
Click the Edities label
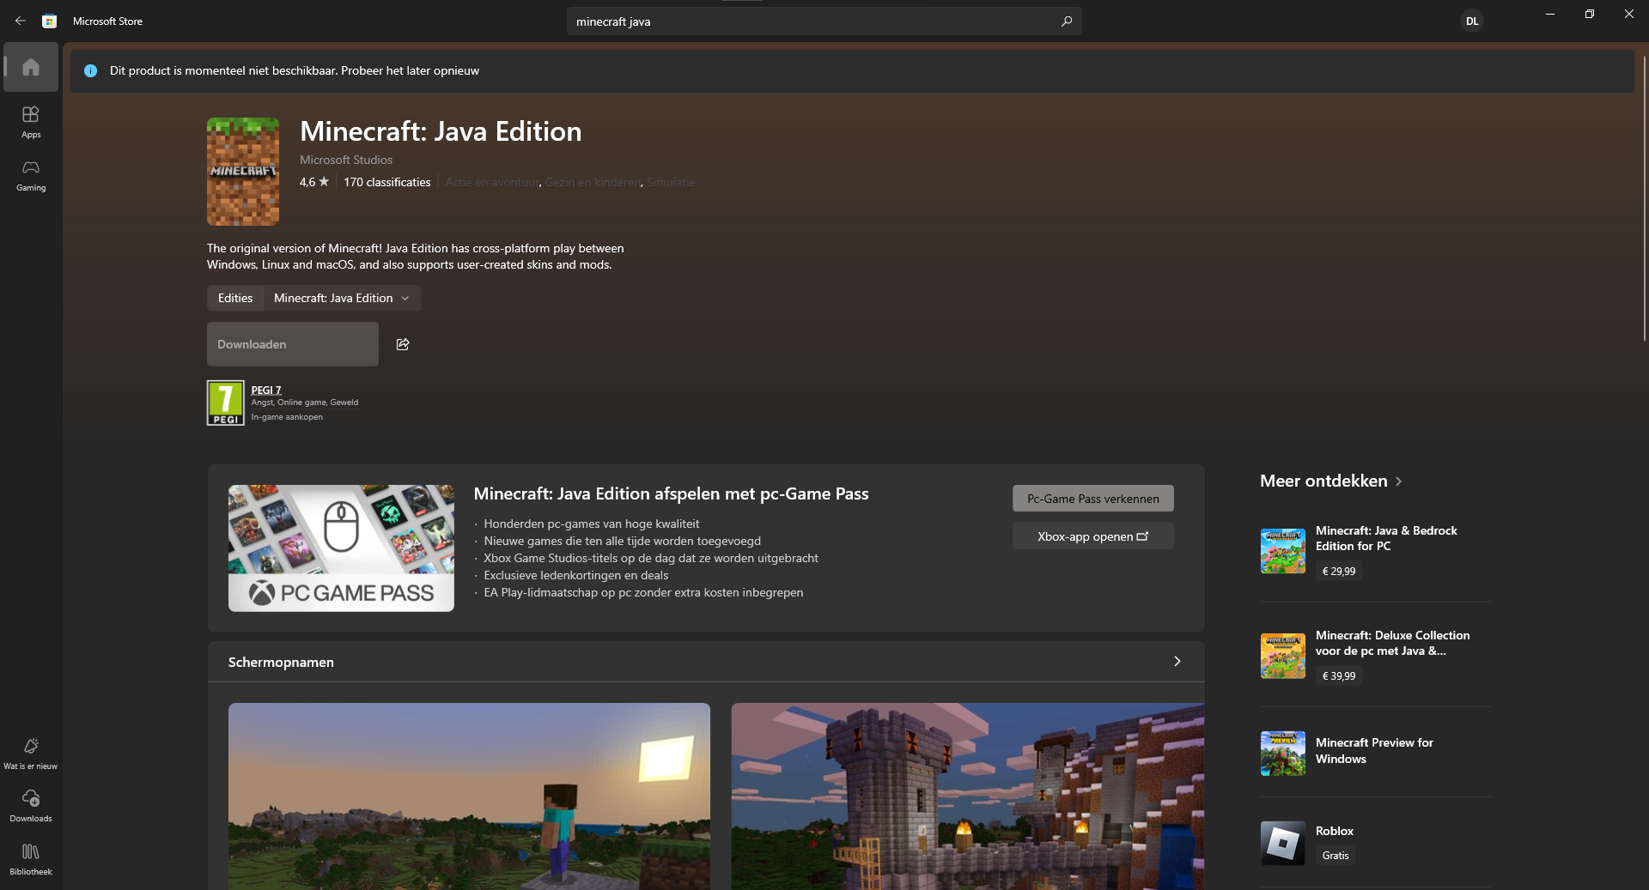(x=235, y=298)
